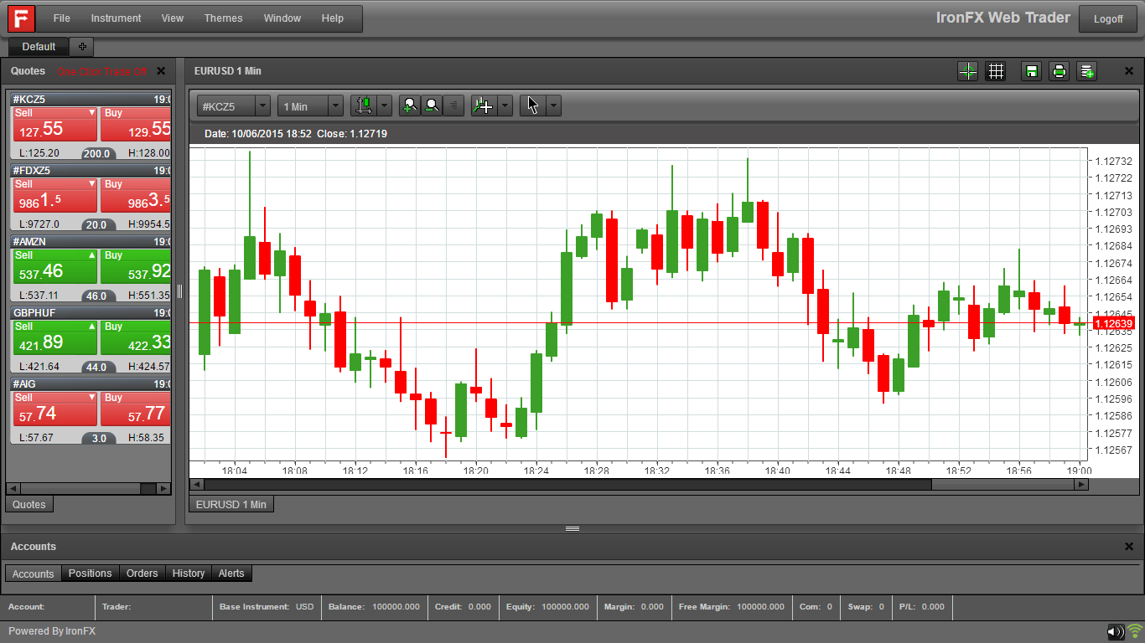1145x643 pixels.
Task: Click Quotes panel scrollbar right arrow
Action: [163, 488]
